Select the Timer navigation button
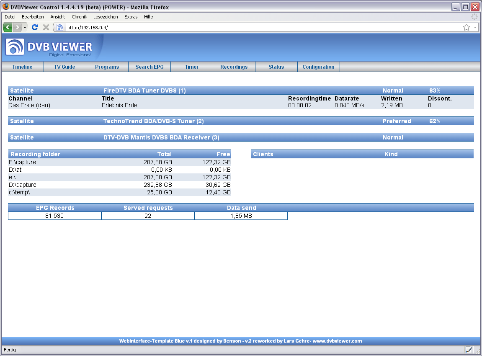Screen dimensions: 482x356 point(192,67)
